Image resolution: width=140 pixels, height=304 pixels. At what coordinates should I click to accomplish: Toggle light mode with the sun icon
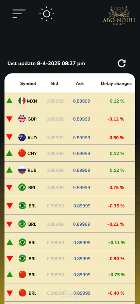(47, 14)
